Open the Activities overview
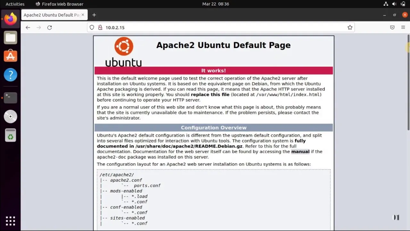 [15, 4]
